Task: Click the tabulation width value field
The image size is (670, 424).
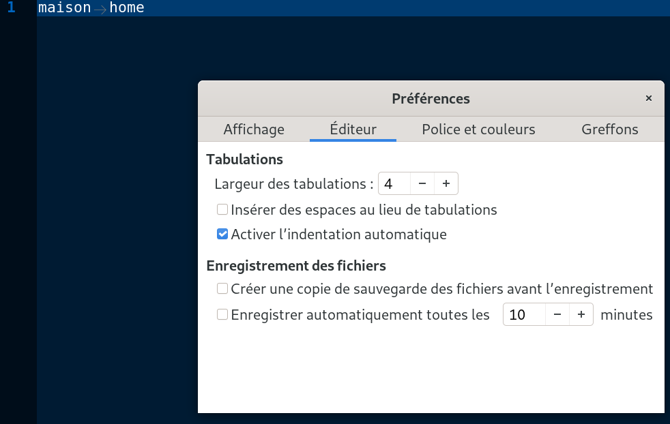Action: 394,183
